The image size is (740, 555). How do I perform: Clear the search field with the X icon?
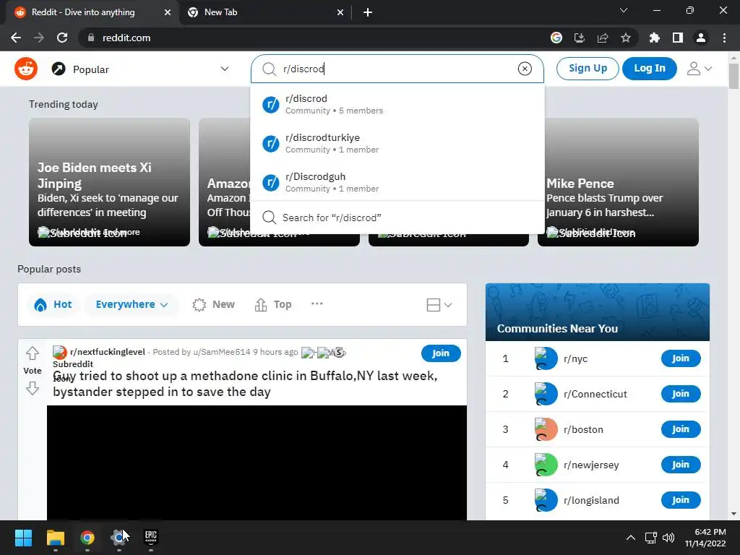525,69
